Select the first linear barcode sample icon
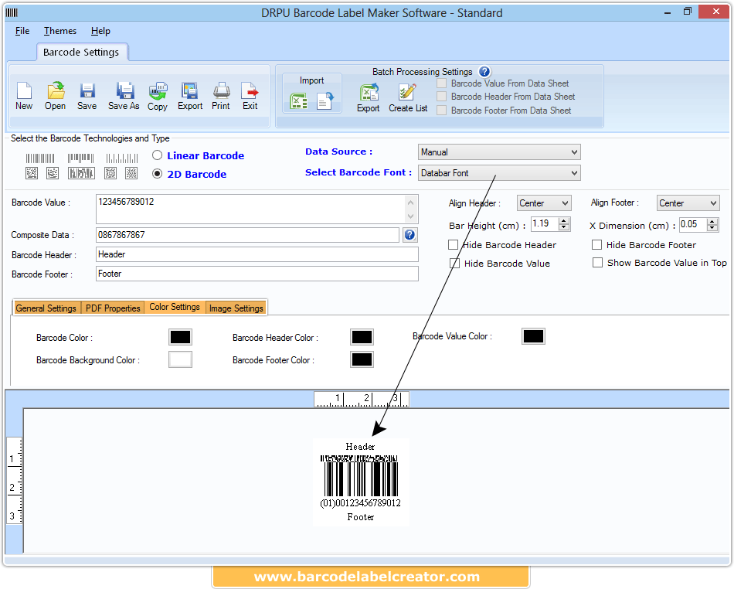 tap(40, 158)
